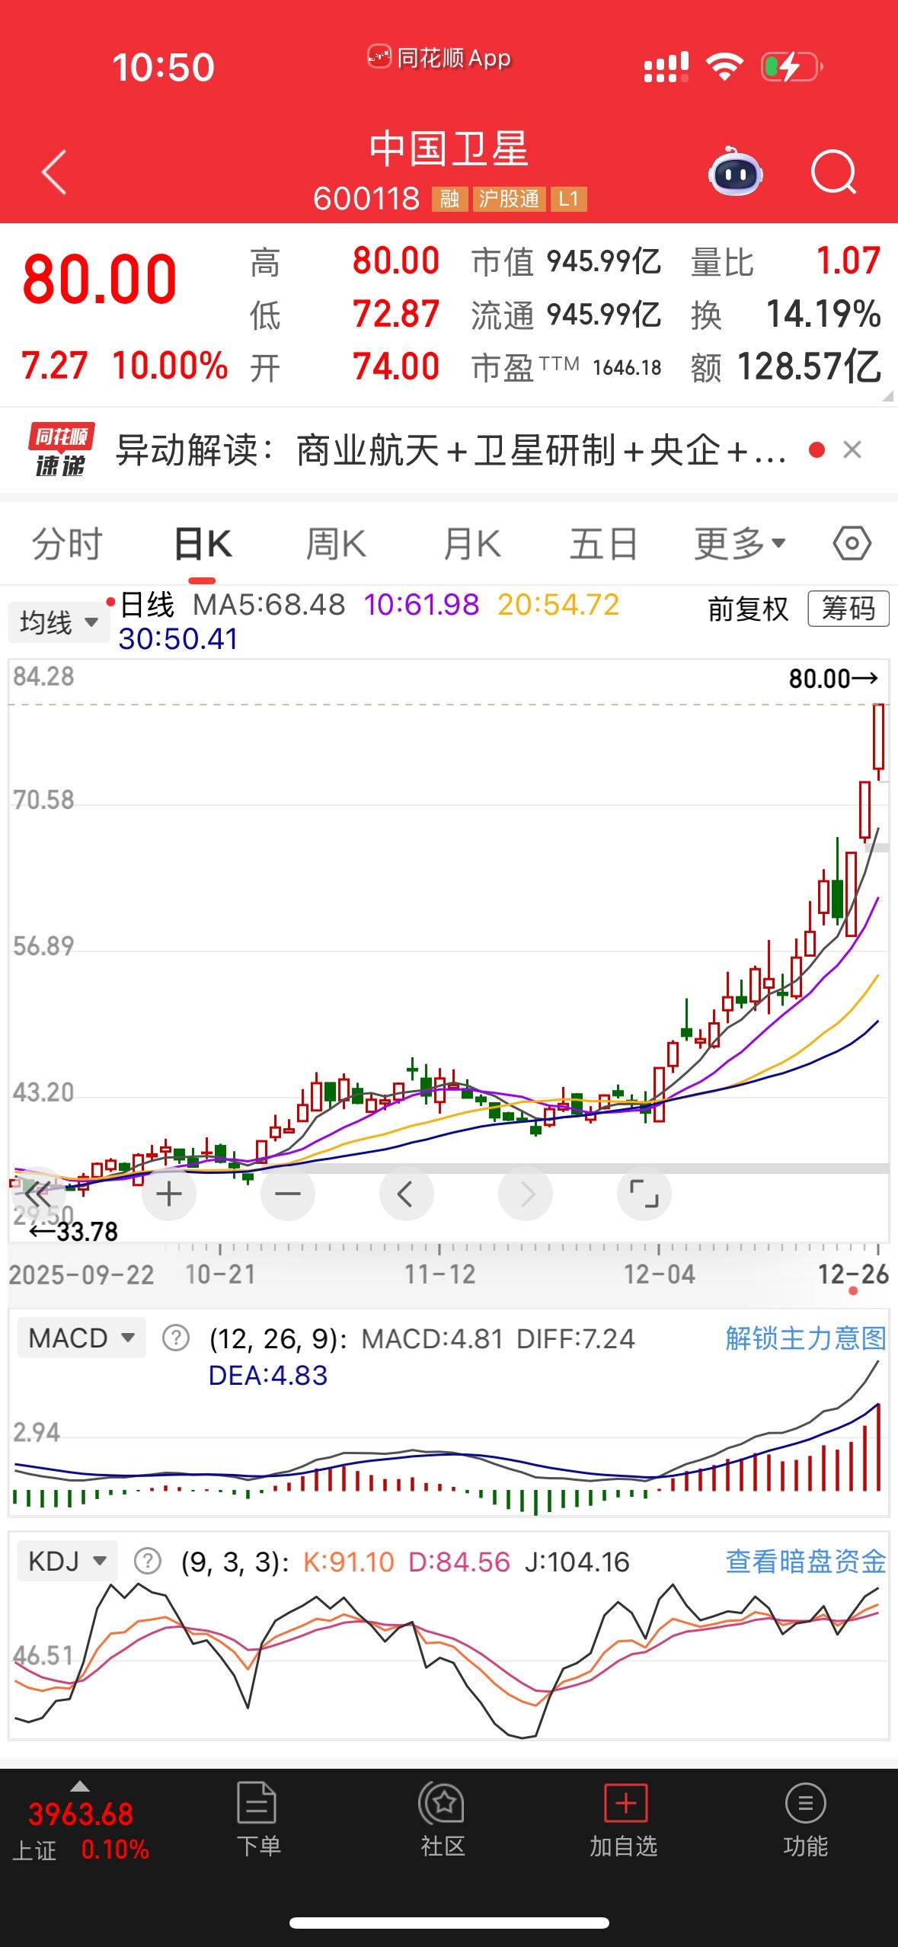Open chart settings hexagon icon
The height and width of the screenshot is (1947, 898).
(852, 544)
